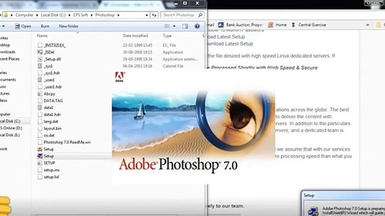Open Local Disk (C:) in navigation pane

pos(10,121)
